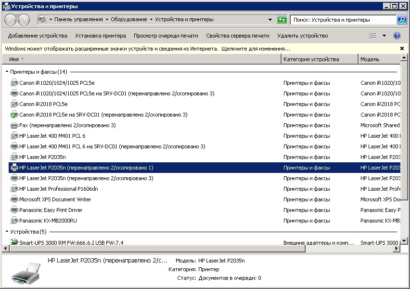
Task: Click Удалить устройство button
Action: click(x=302, y=36)
